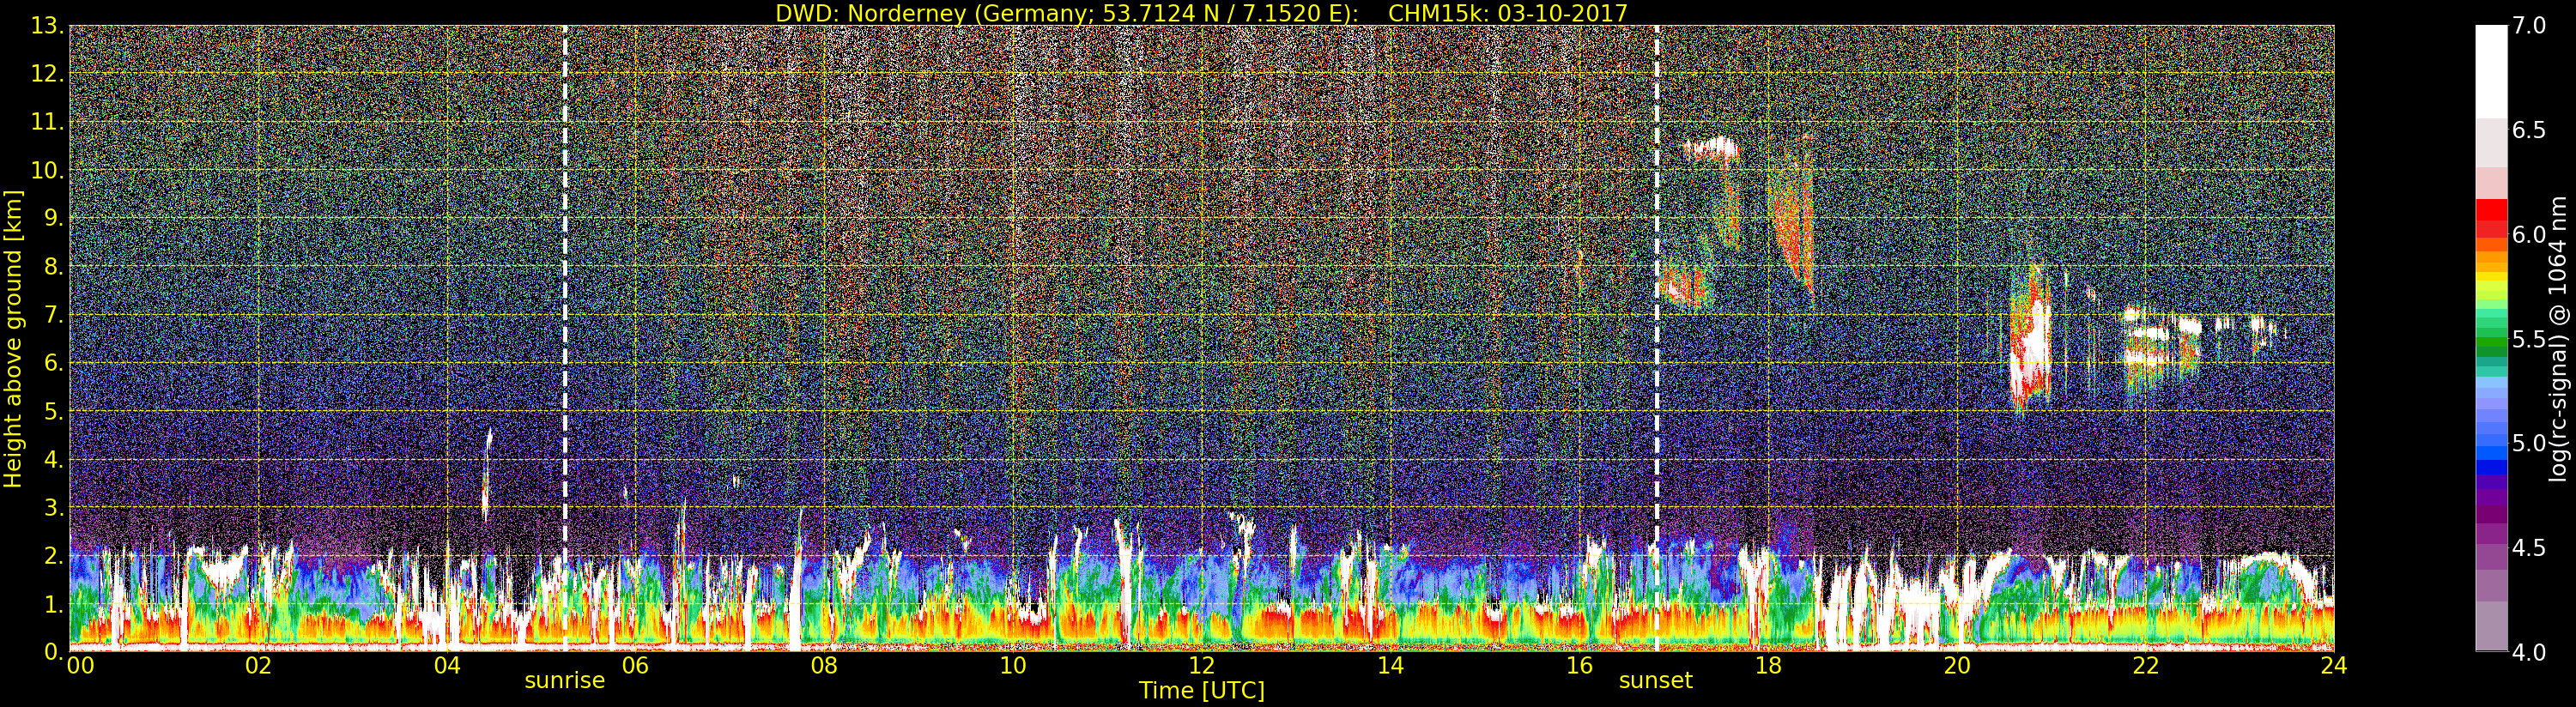
Task: Click the "5." height axis tick label
Action: [53, 411]
